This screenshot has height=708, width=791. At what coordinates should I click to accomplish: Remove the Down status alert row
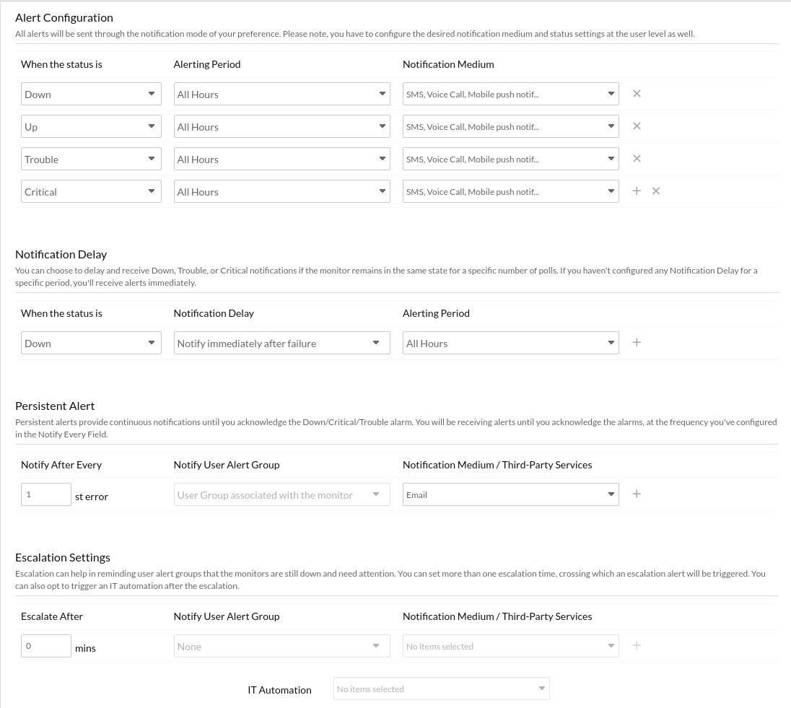click(x=637, y=94)
